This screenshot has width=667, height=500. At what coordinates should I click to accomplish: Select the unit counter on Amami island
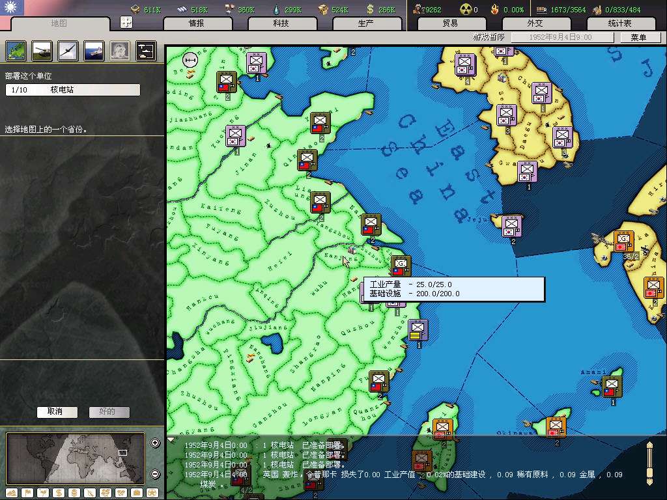[x=612, y=387]
